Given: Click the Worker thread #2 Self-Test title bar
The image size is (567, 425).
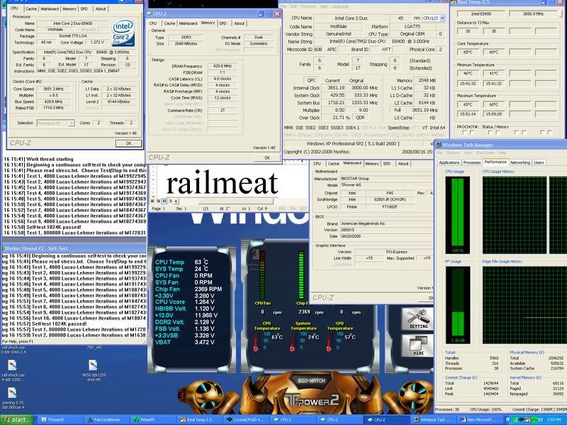Looking at the screenshot, I should [74, 249].
